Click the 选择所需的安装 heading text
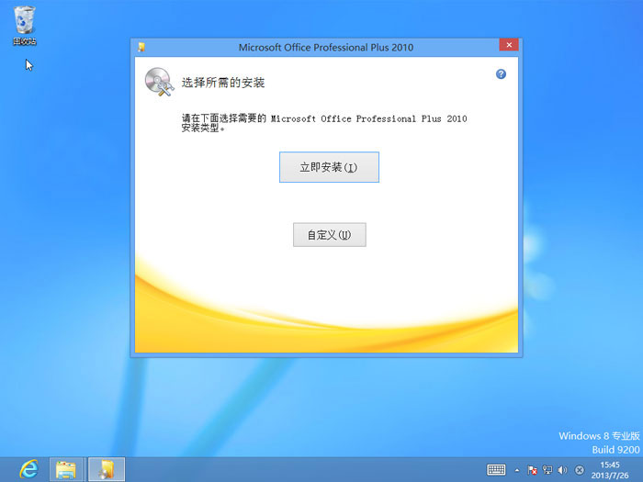Screen dimensions: 643x482 tap(223, 83)
